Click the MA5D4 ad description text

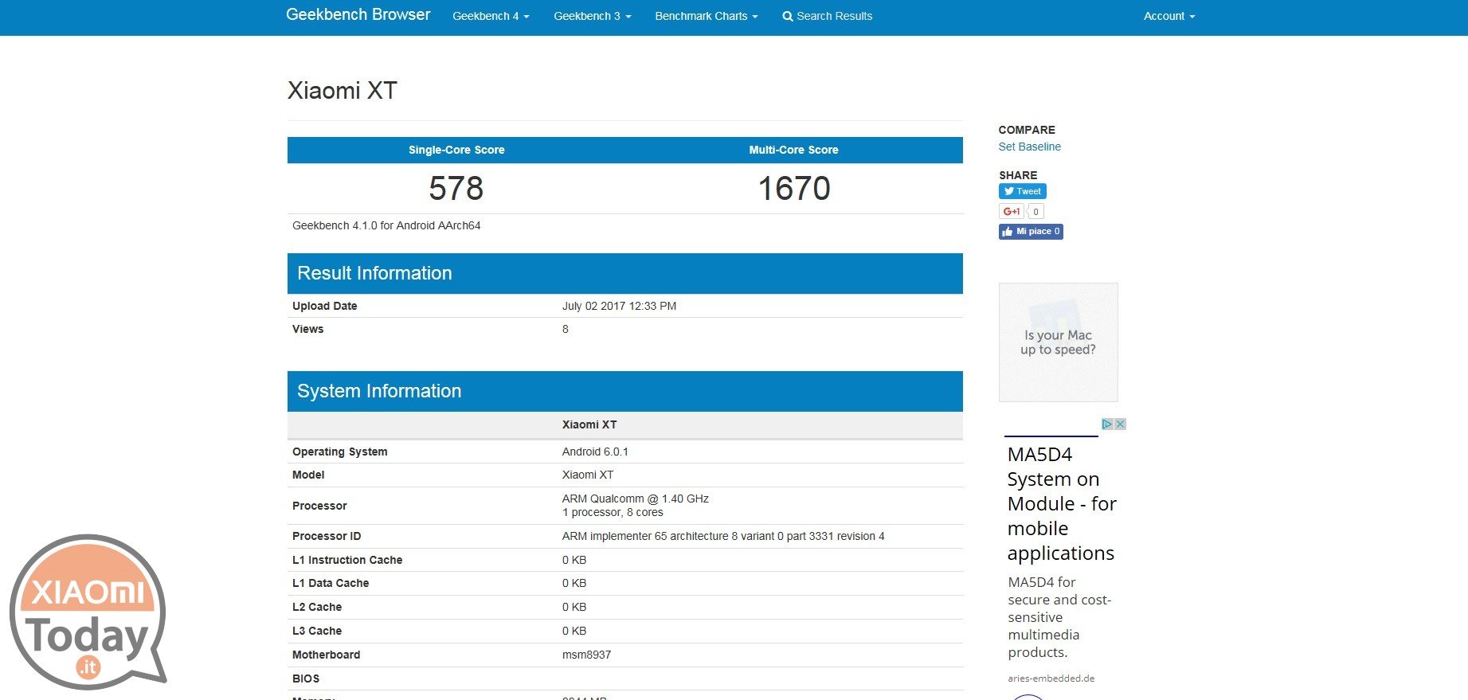pyautogui.click(x=1059, y=617)
